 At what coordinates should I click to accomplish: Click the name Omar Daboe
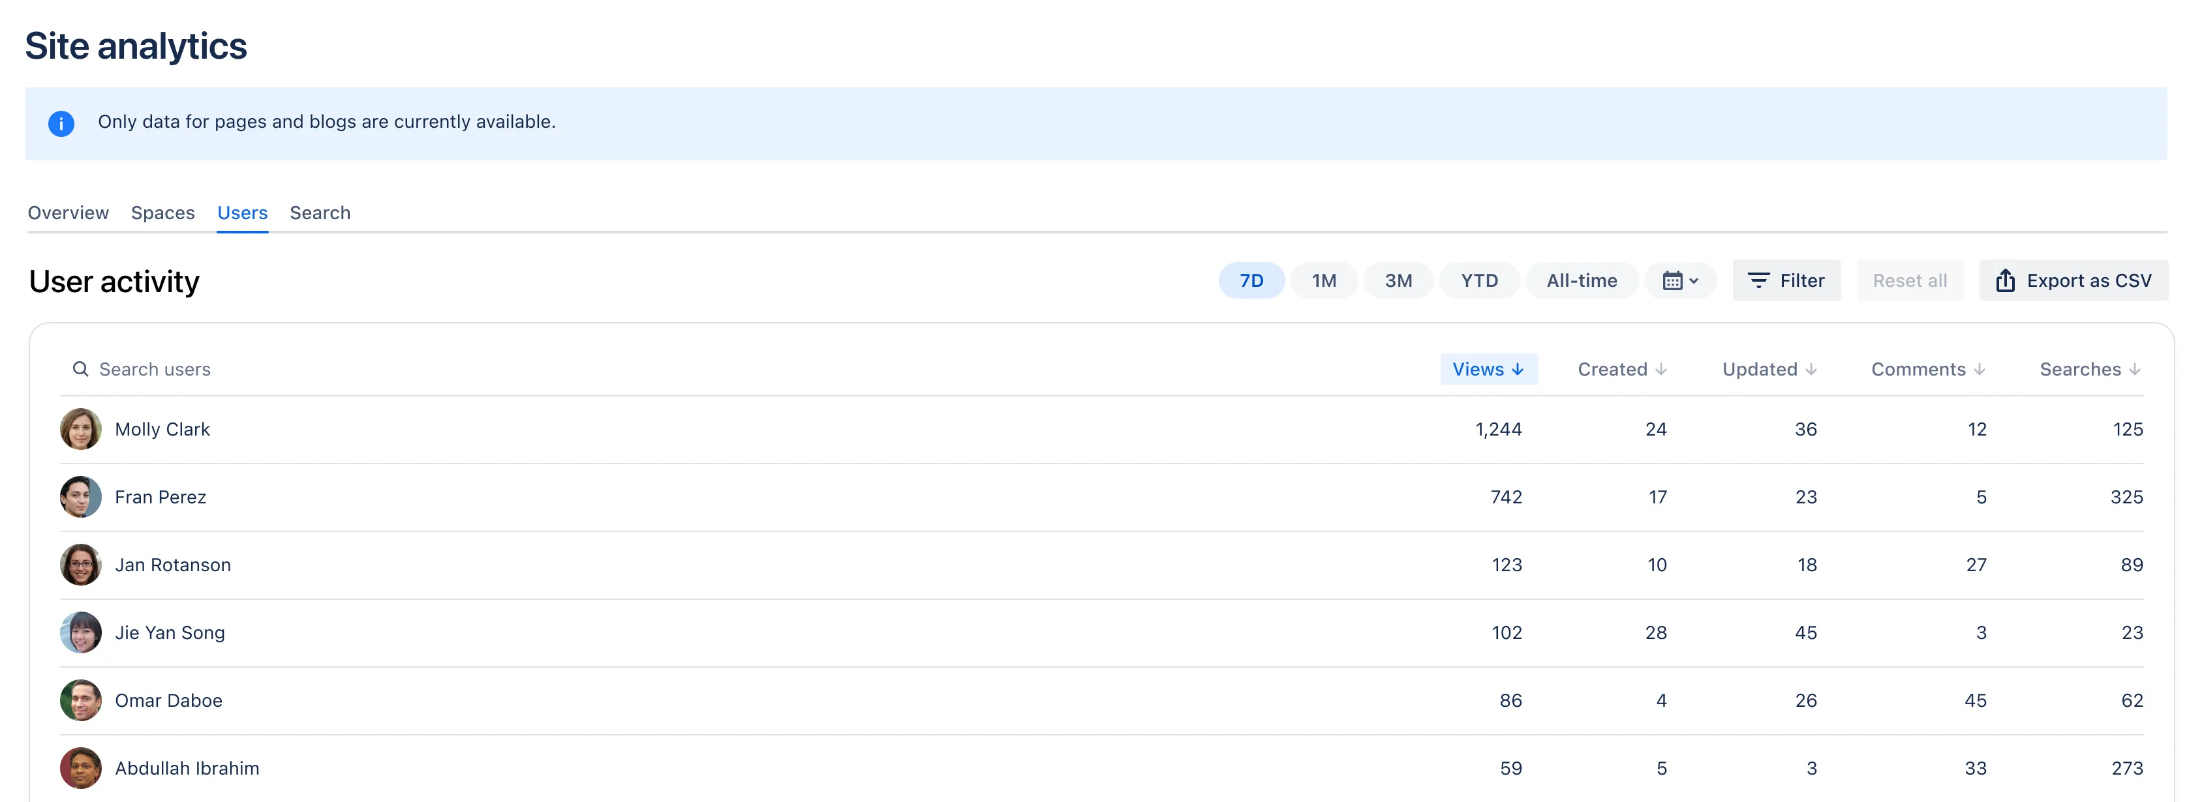pyautogui.click(x=168, y=700)
